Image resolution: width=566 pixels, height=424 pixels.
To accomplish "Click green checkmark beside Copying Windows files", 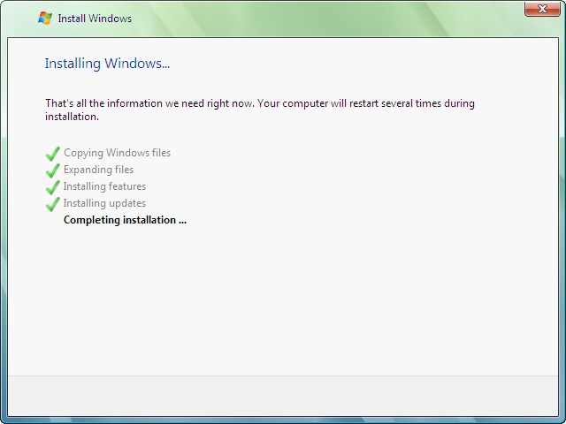I will (53, 154).
